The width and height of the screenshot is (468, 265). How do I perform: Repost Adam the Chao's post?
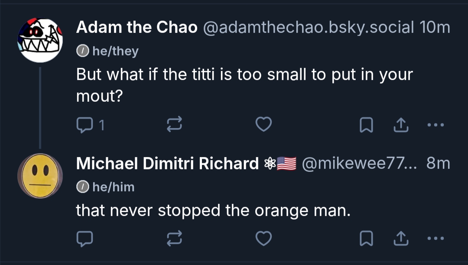pos(174,125)
